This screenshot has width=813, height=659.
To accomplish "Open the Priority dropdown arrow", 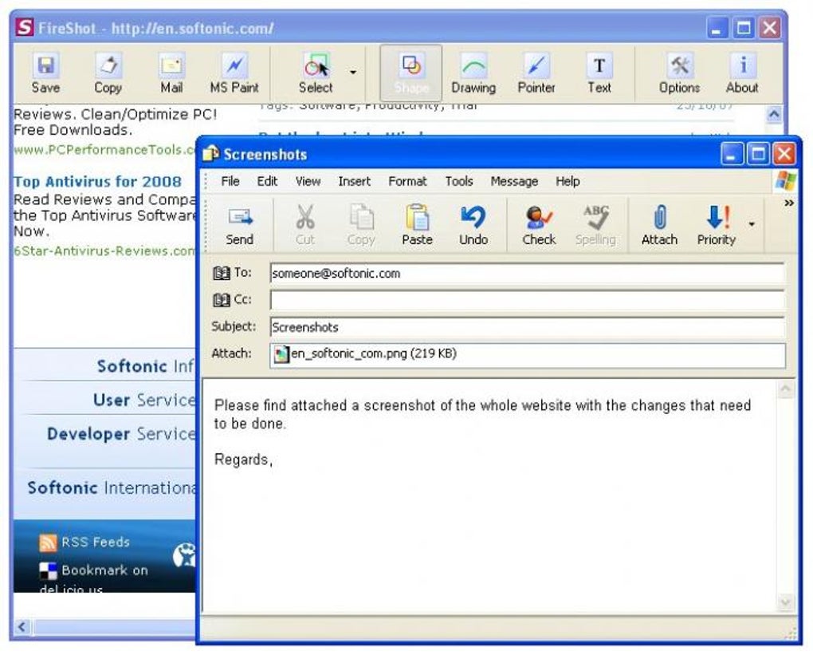I will (x=752, y=224).
